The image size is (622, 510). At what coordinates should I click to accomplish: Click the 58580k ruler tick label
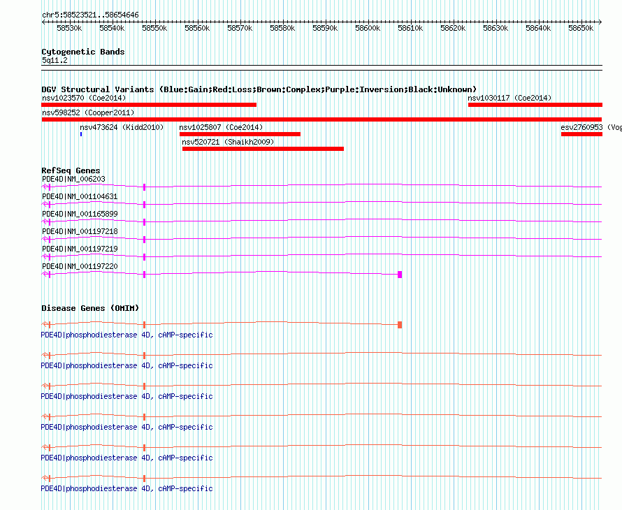coord(282,28)
